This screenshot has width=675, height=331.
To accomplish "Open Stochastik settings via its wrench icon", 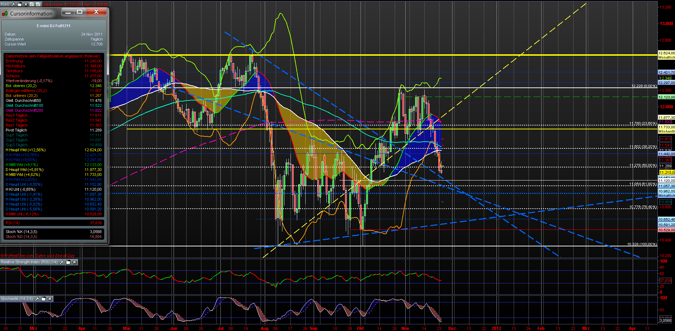I will pyautogui.click(x=37, y=299).
